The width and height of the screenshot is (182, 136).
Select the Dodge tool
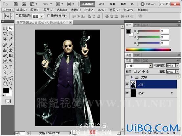11,61
